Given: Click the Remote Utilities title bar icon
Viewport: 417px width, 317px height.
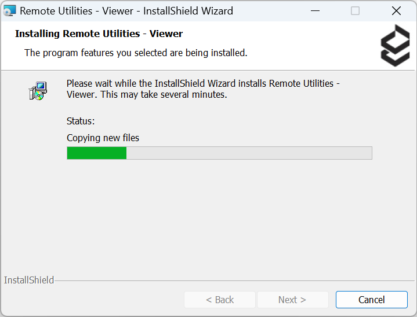Looking at the screenshot, I should tap(10, 11).
